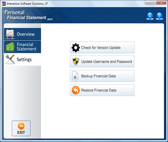Click Backup Financial Data label

pyautogui.click(x=98, y=76)
